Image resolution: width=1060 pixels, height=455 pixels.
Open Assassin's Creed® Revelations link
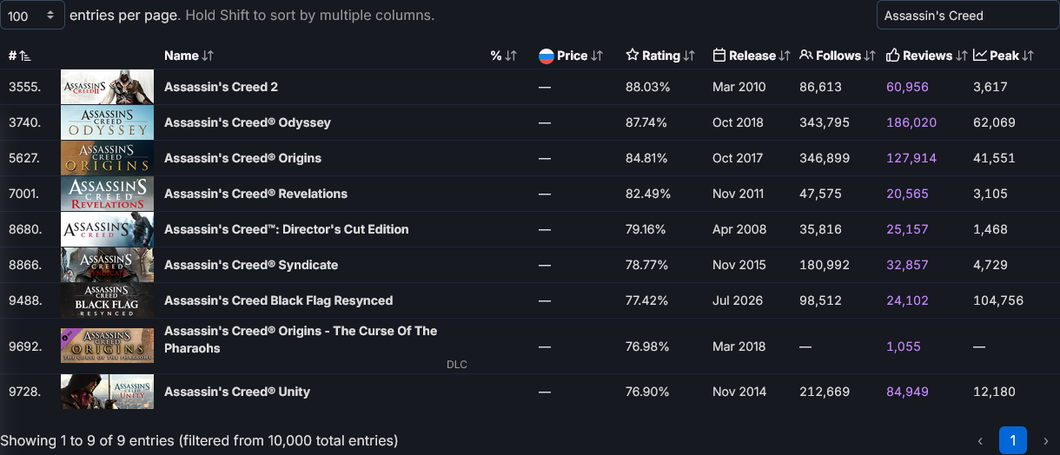(x=255, y=194)
